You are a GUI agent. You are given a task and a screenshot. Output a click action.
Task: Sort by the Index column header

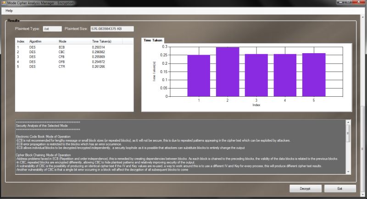point(21,41)
